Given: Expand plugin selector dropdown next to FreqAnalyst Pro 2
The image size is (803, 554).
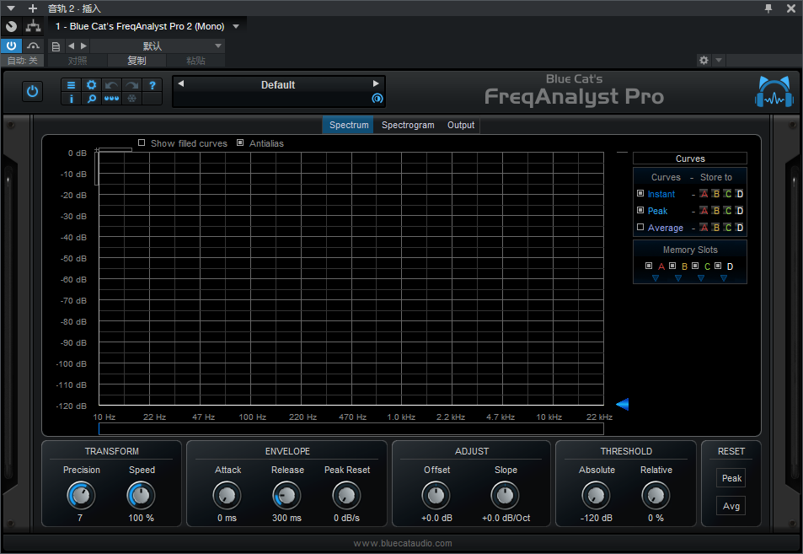Looking at the screenshot, I should coord(236,26).
